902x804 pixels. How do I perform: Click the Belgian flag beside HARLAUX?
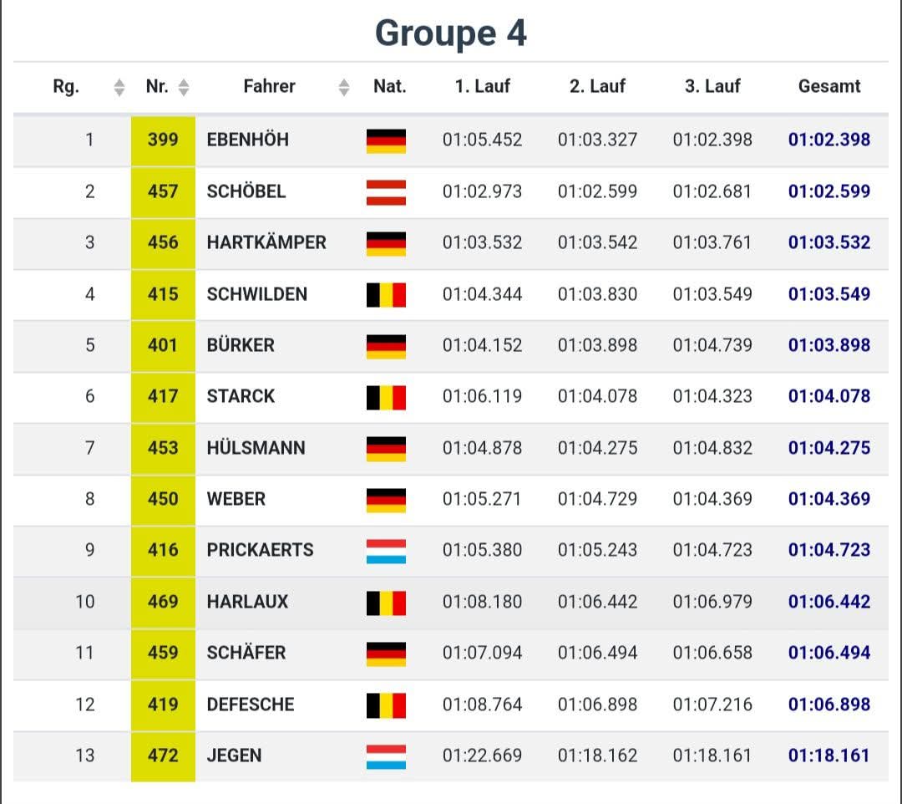[386, 603]
